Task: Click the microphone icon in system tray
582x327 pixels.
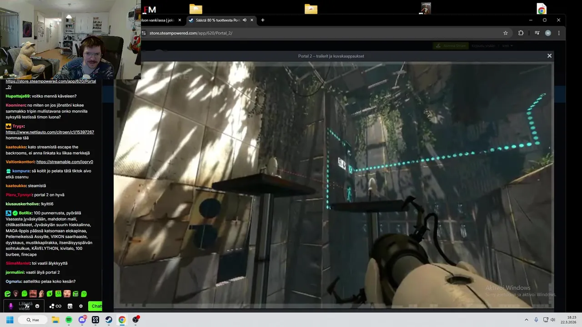Action: (x=537, y=320)
